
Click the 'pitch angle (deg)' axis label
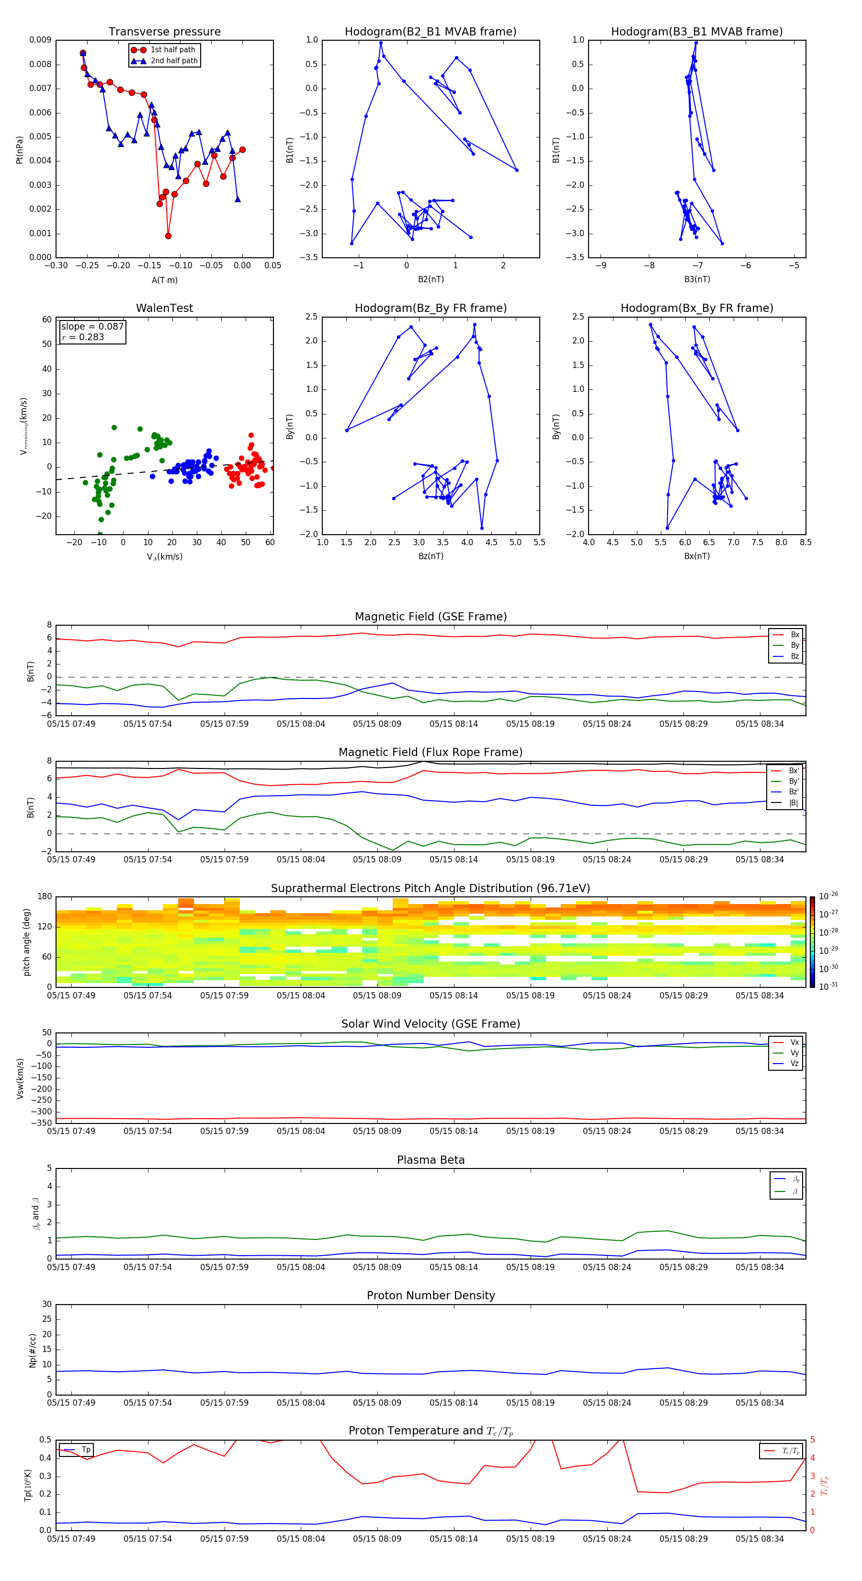click(26, 942)
